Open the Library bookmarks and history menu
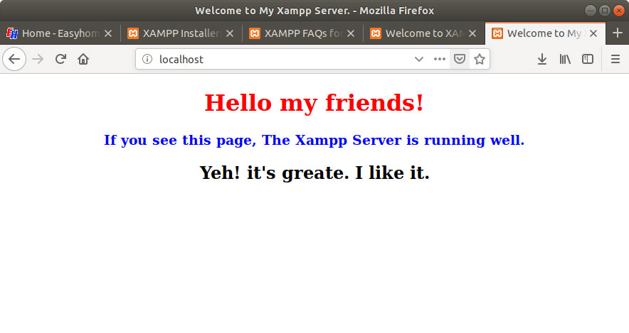This screenshot has width=629, height=333. tap(565, 59)
